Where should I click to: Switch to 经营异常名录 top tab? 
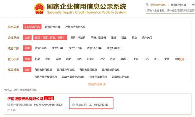(179, 5)
